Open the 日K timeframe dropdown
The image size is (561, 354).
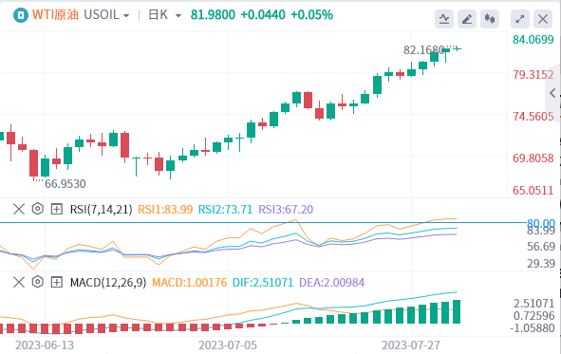pos(165,15)
